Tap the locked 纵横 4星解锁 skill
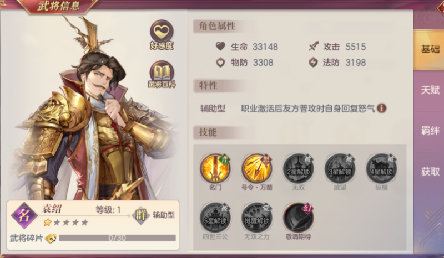444x258 pixels. [x=381, y=169]
